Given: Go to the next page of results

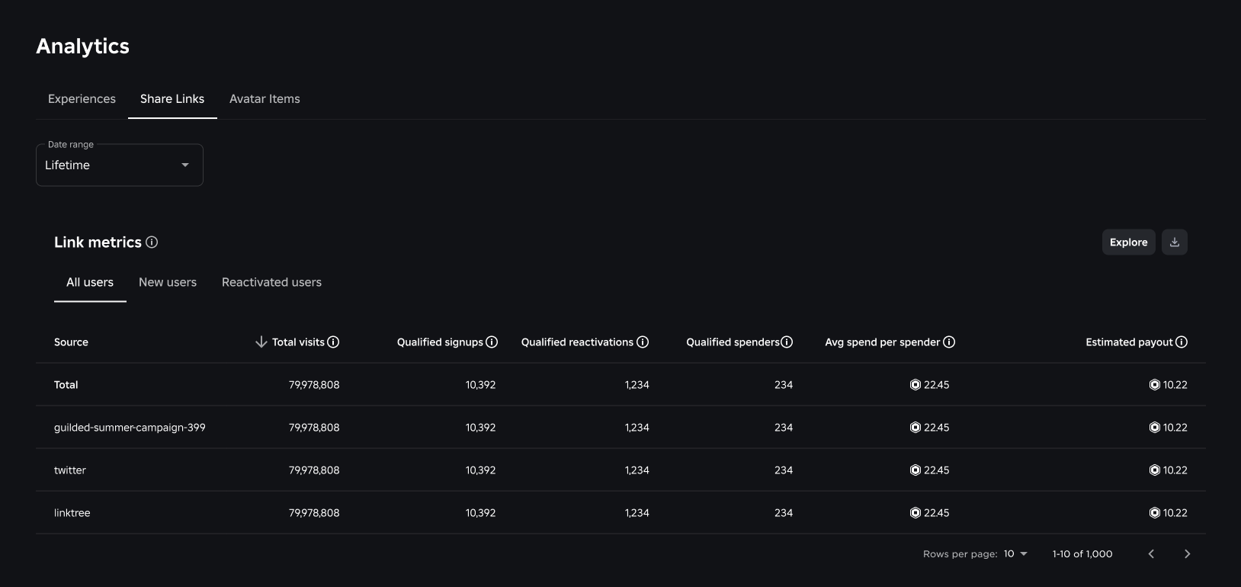Looking at the screenshot, I should [1187, 554].
